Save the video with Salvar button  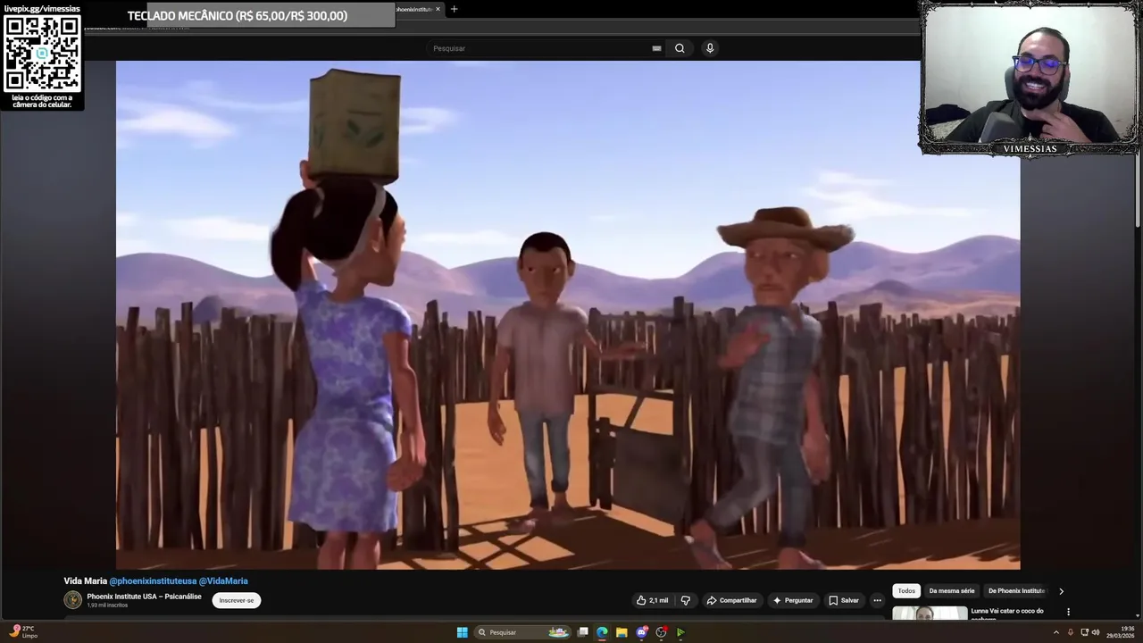pyautogui.click(x=844, y=600)
